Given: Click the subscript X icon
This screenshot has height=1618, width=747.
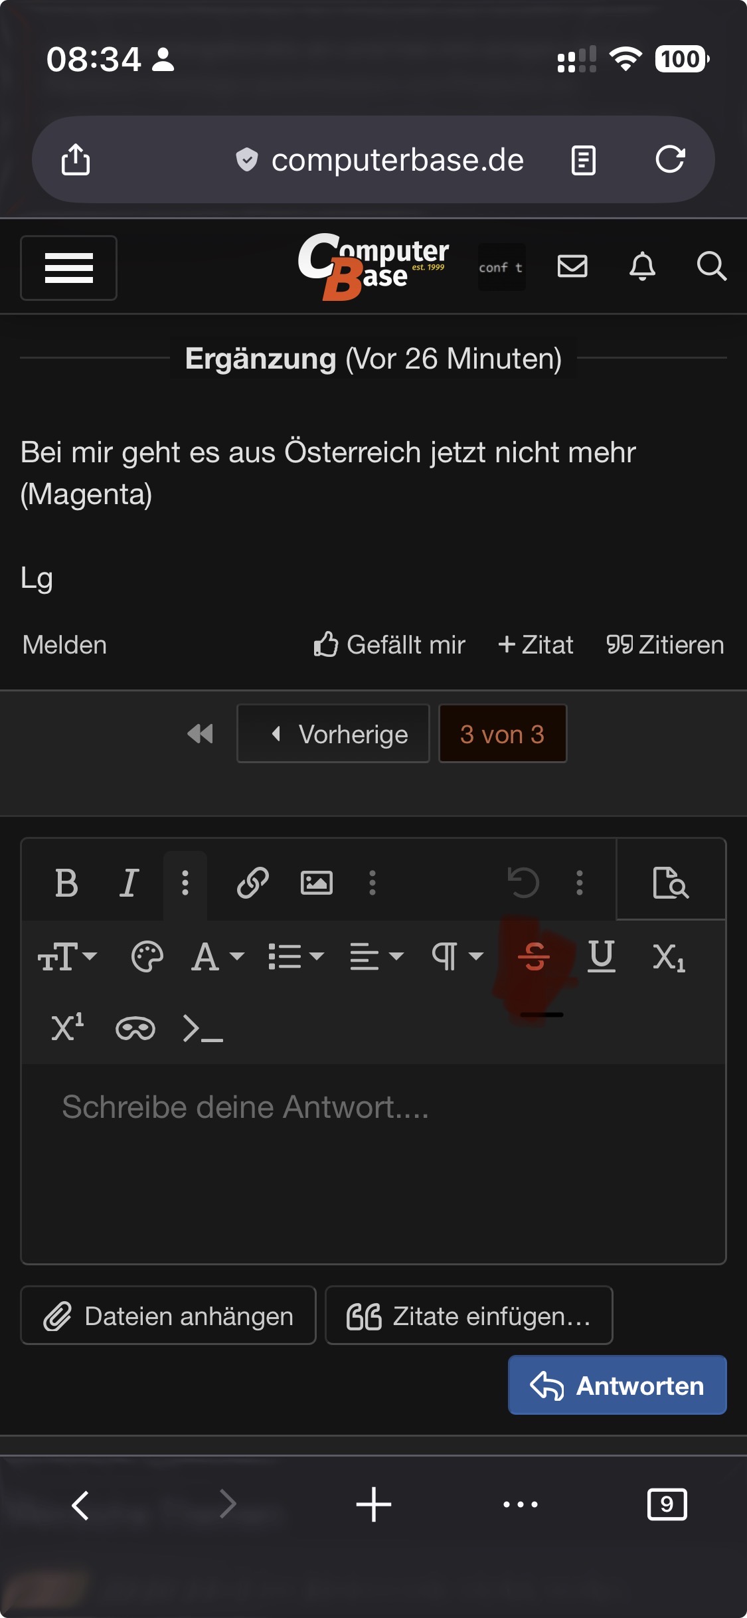Looking at the screenshot, I should [669, 957].
